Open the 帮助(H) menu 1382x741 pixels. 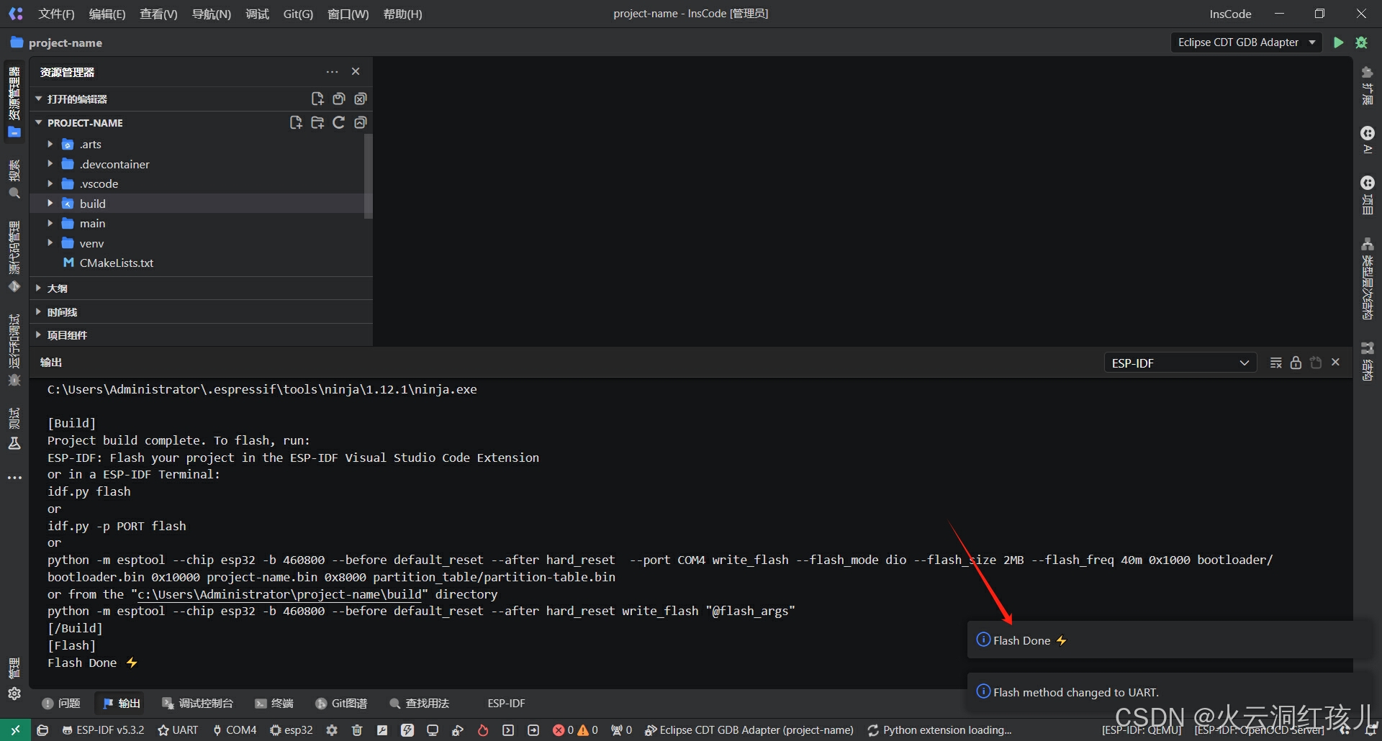point(402,14)
